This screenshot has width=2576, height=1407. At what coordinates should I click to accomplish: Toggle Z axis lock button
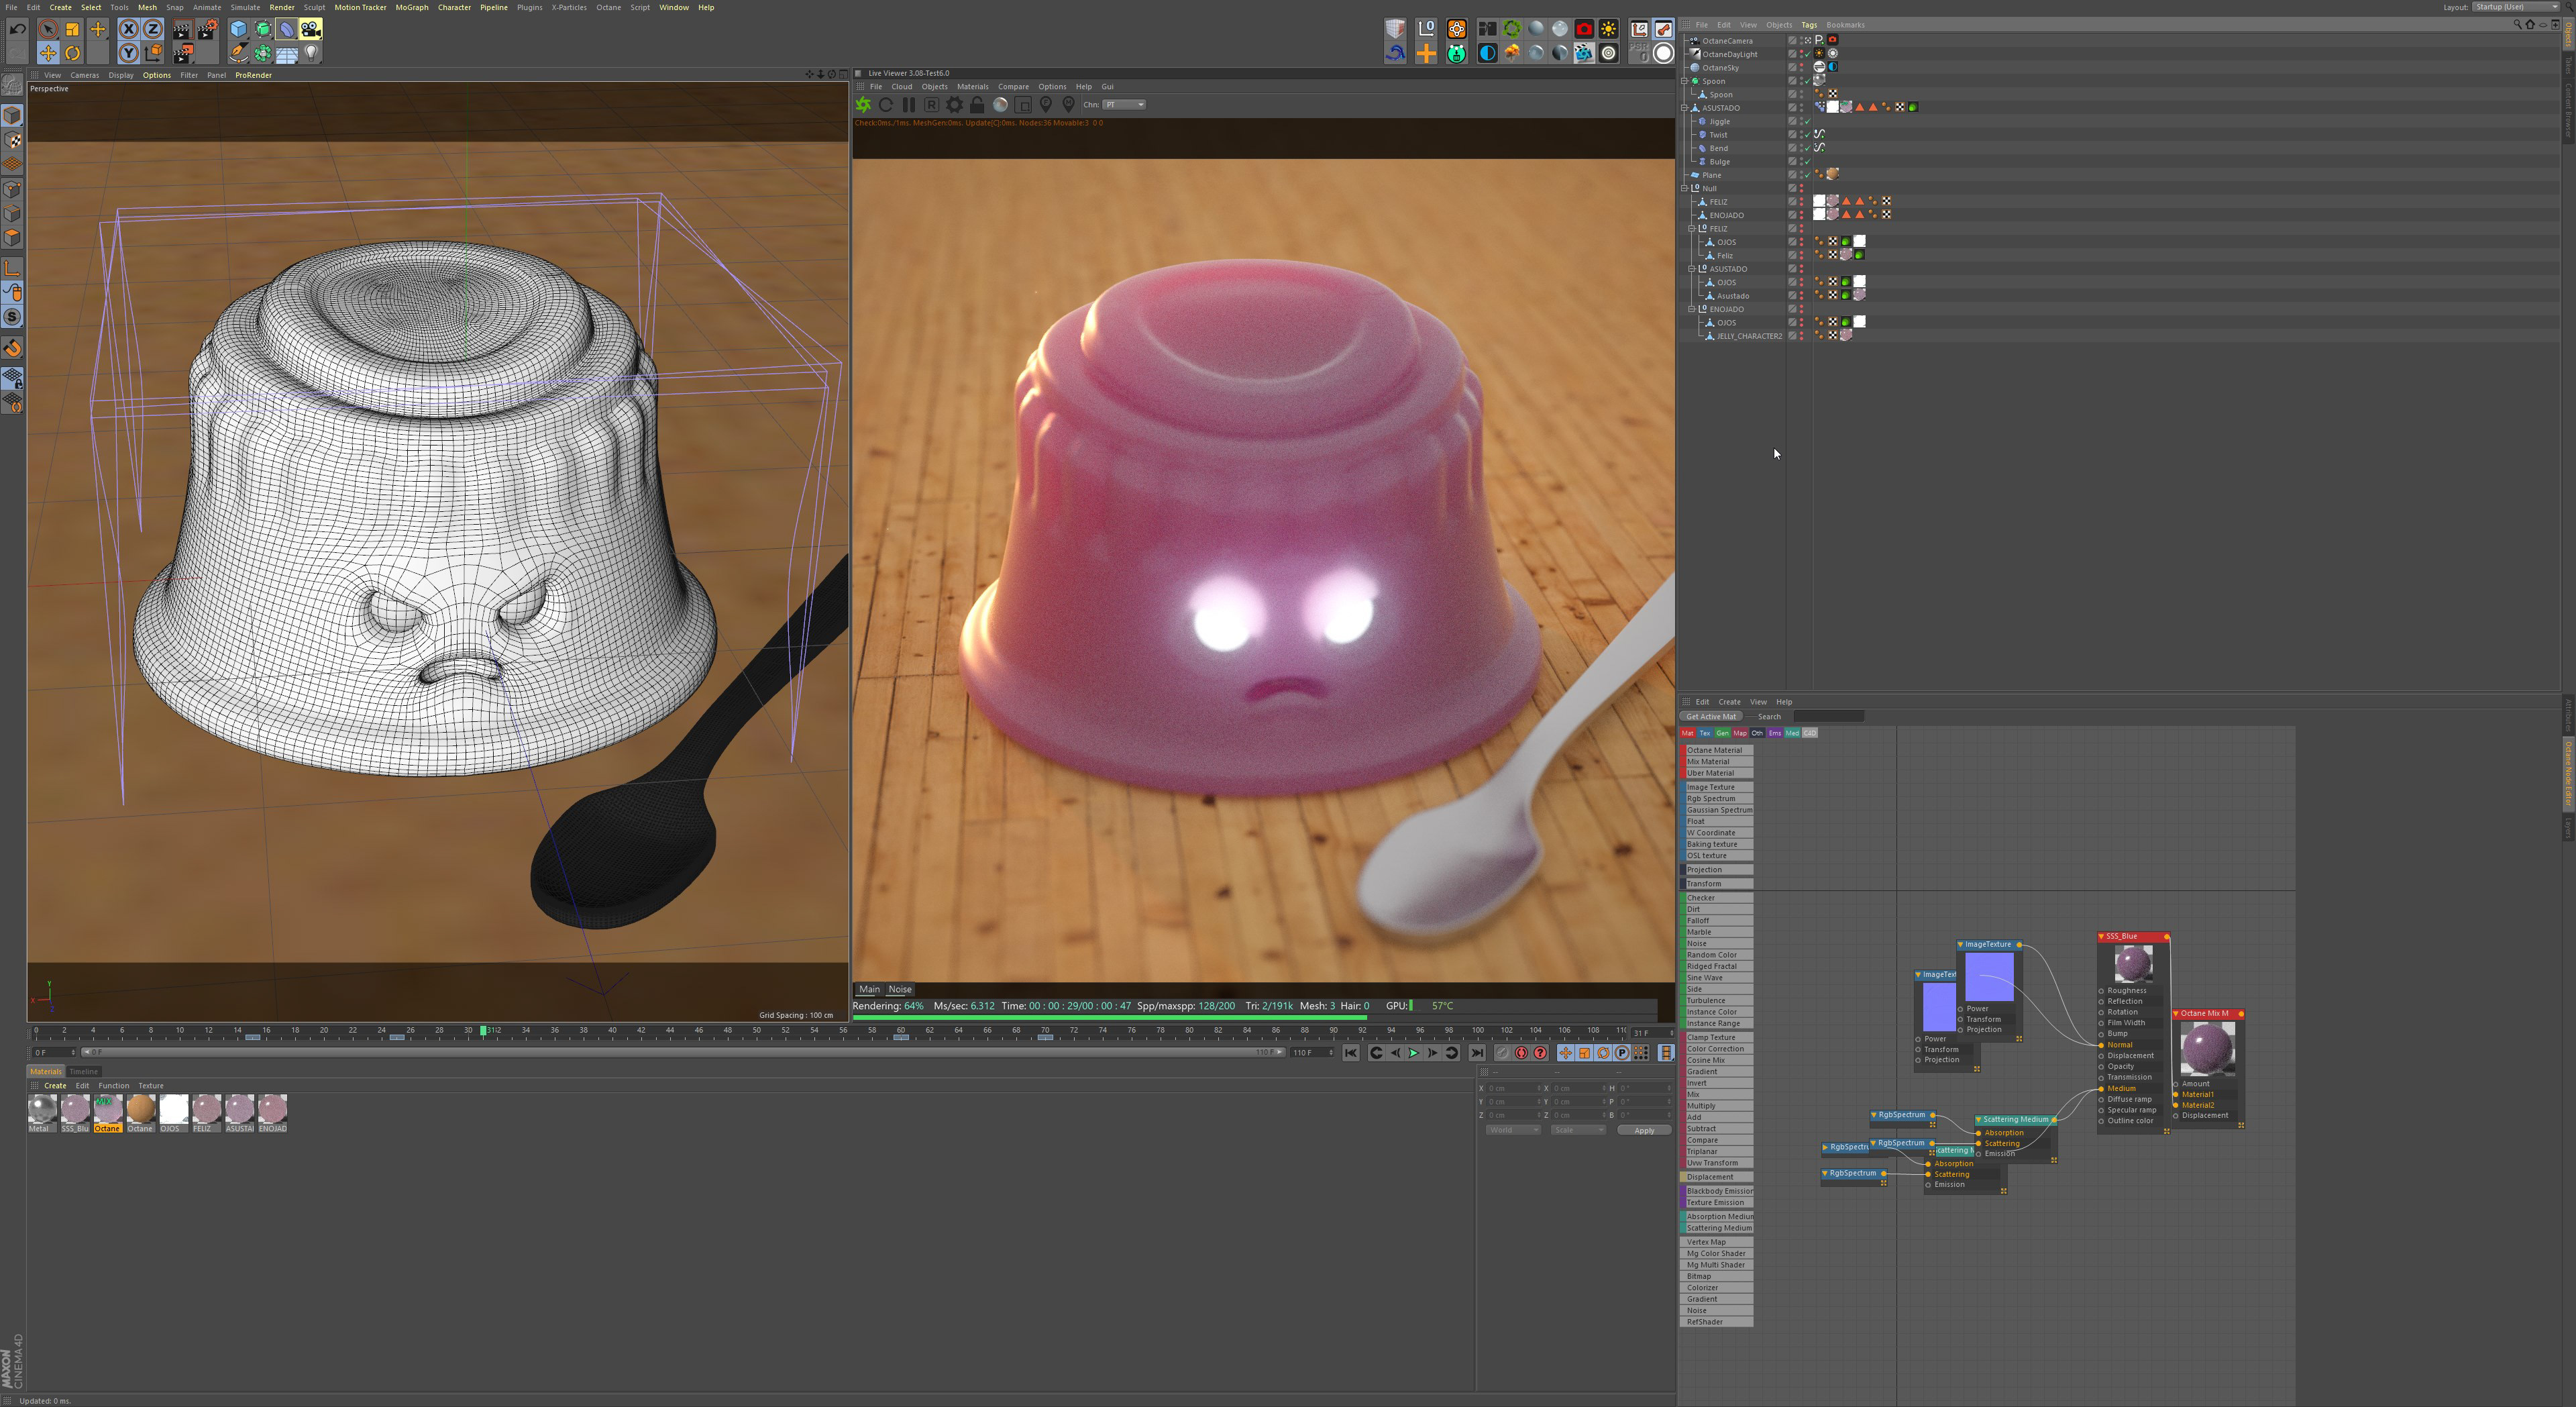pyautogui.click(x=152, y=29)
